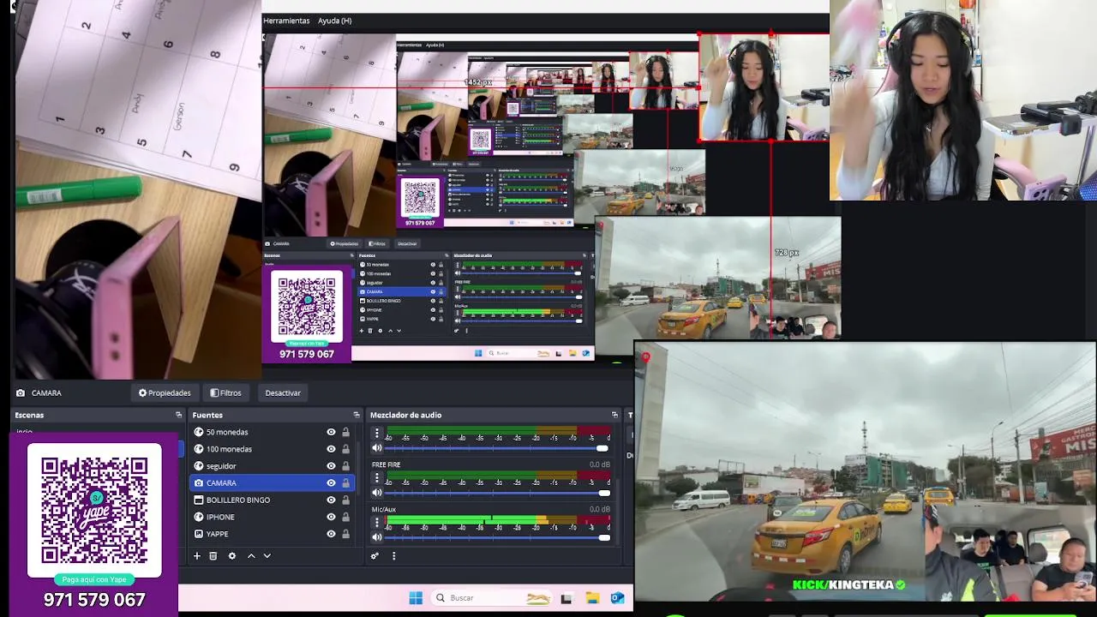This screenshot has width=1097, height=617.
Task: Remove selected source with trash icon
Action: pyautogui.click(x=213, y=556)
